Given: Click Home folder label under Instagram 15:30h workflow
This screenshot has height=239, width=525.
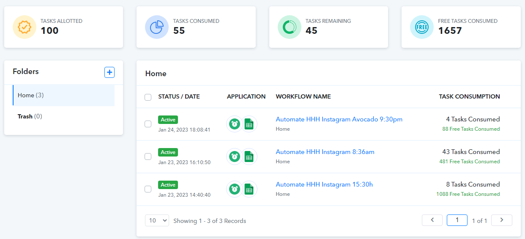Looking at the screenshot, I should [x=283, y=194].
